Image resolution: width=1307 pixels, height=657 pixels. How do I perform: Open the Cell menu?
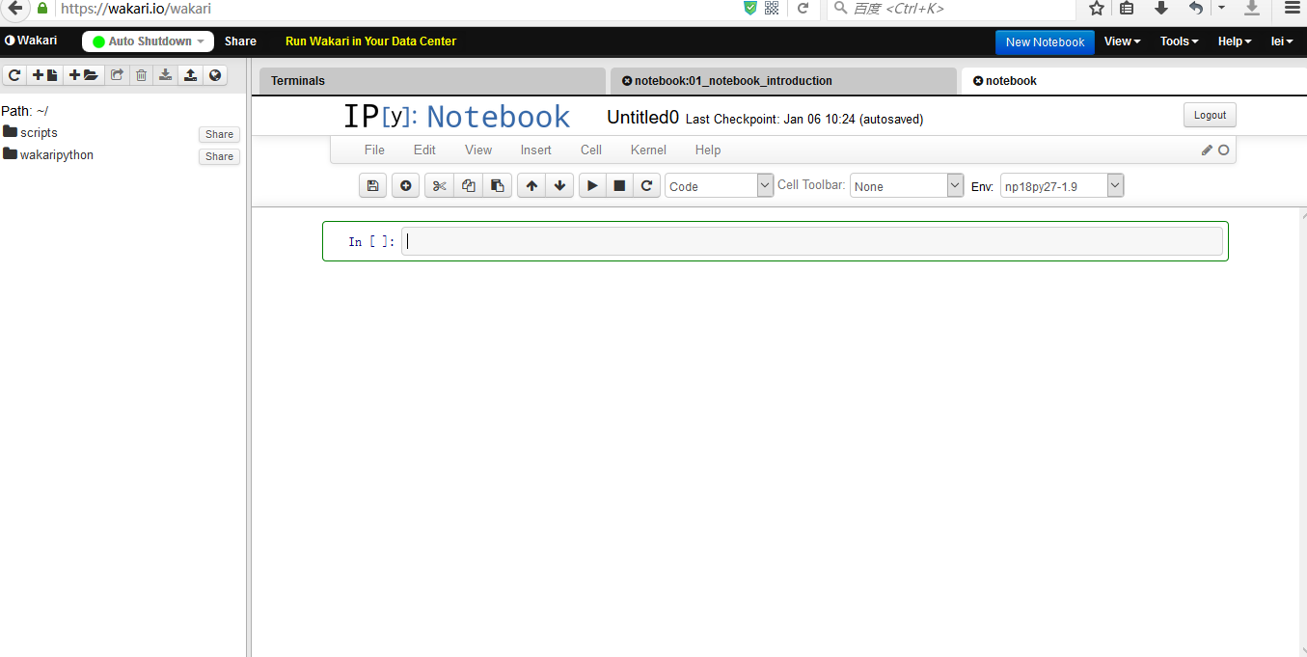click(x=591, y=150)
